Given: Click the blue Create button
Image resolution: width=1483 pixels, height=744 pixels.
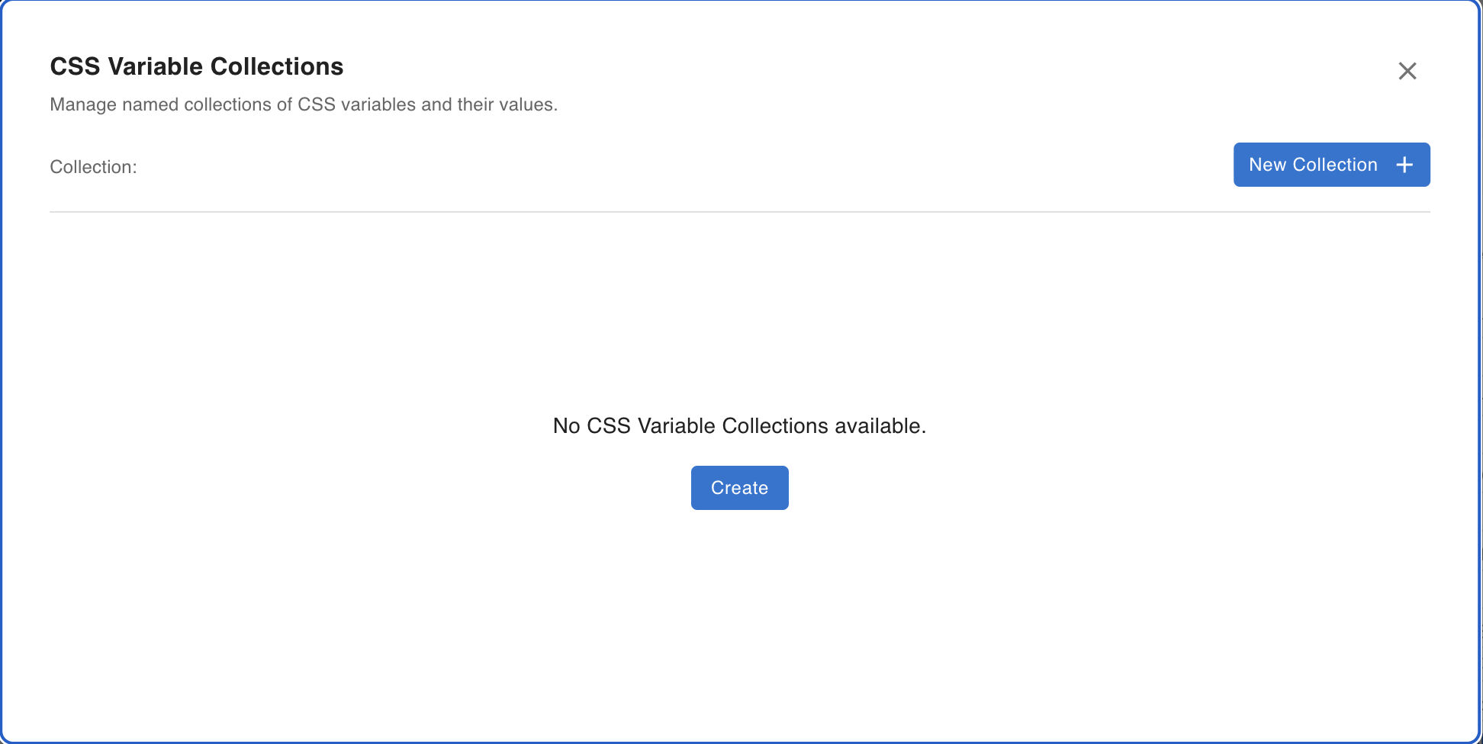Looking at the screenshot, I should point(739,488).
